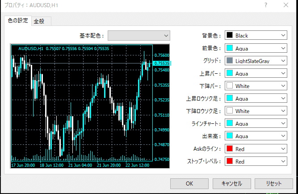Switch to the 全般 tab
This screenshot has width=298, height=194.
point(41,21)
